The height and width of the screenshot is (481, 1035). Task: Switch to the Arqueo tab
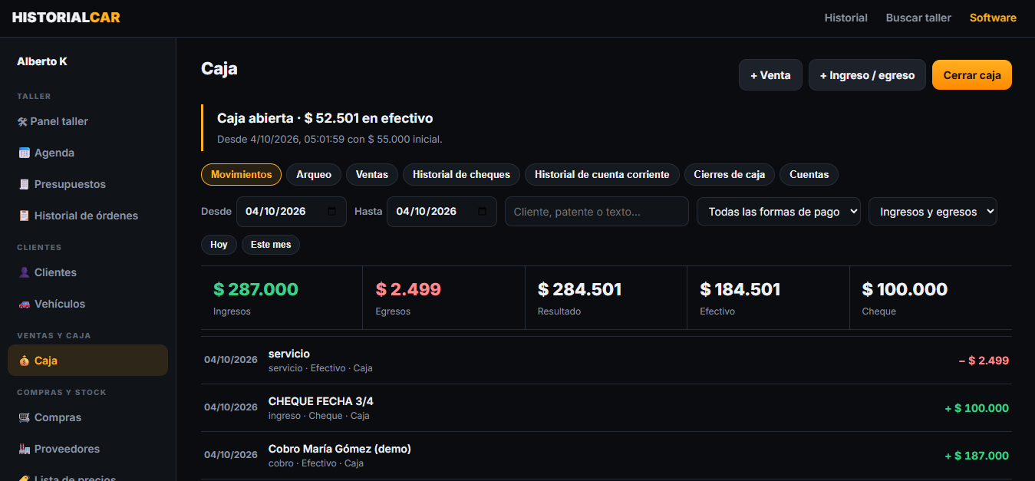[x=314, y=175]
